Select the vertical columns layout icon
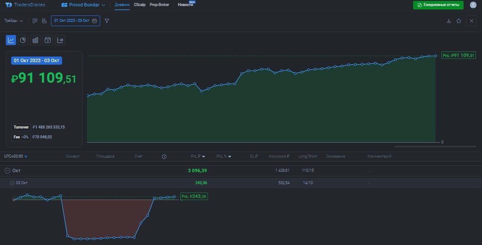482x245 pixels. [x=35, y=21]
